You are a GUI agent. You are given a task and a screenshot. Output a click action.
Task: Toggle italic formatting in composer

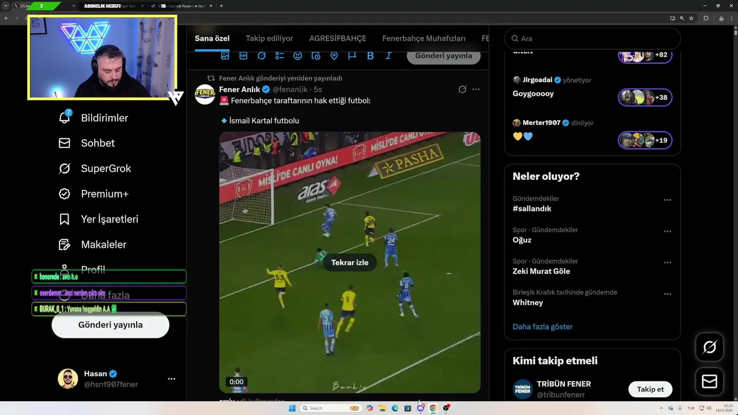pyautogui.click(x=389, y=56)
